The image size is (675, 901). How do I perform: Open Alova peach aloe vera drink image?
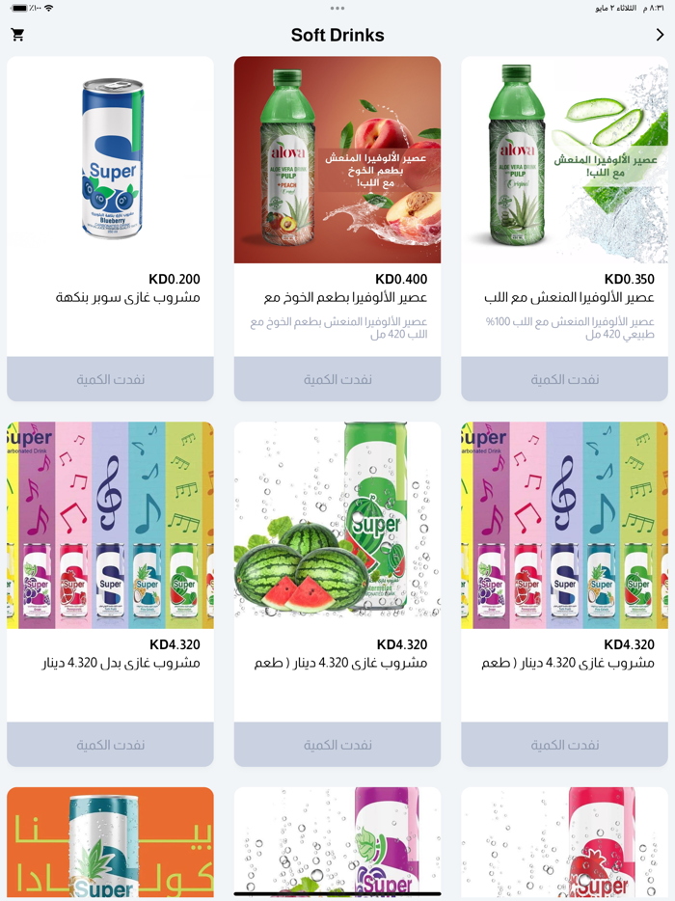(337, 160)
